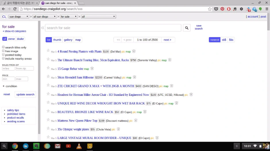Switch to the gallery view tab

coord(68,40)
